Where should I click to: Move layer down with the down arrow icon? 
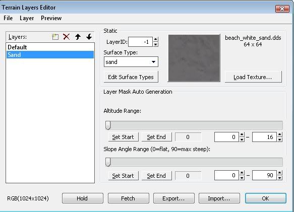click(89, 37)
